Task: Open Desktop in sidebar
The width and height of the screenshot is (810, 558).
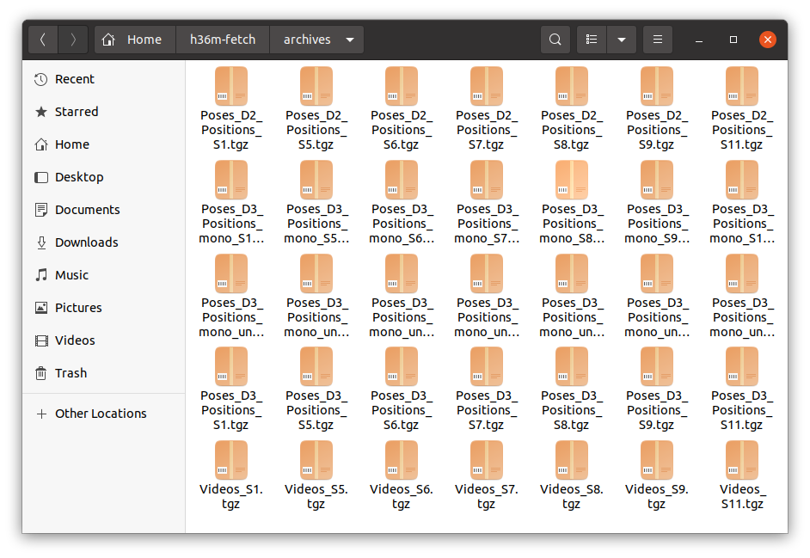Action: (103, 177)
